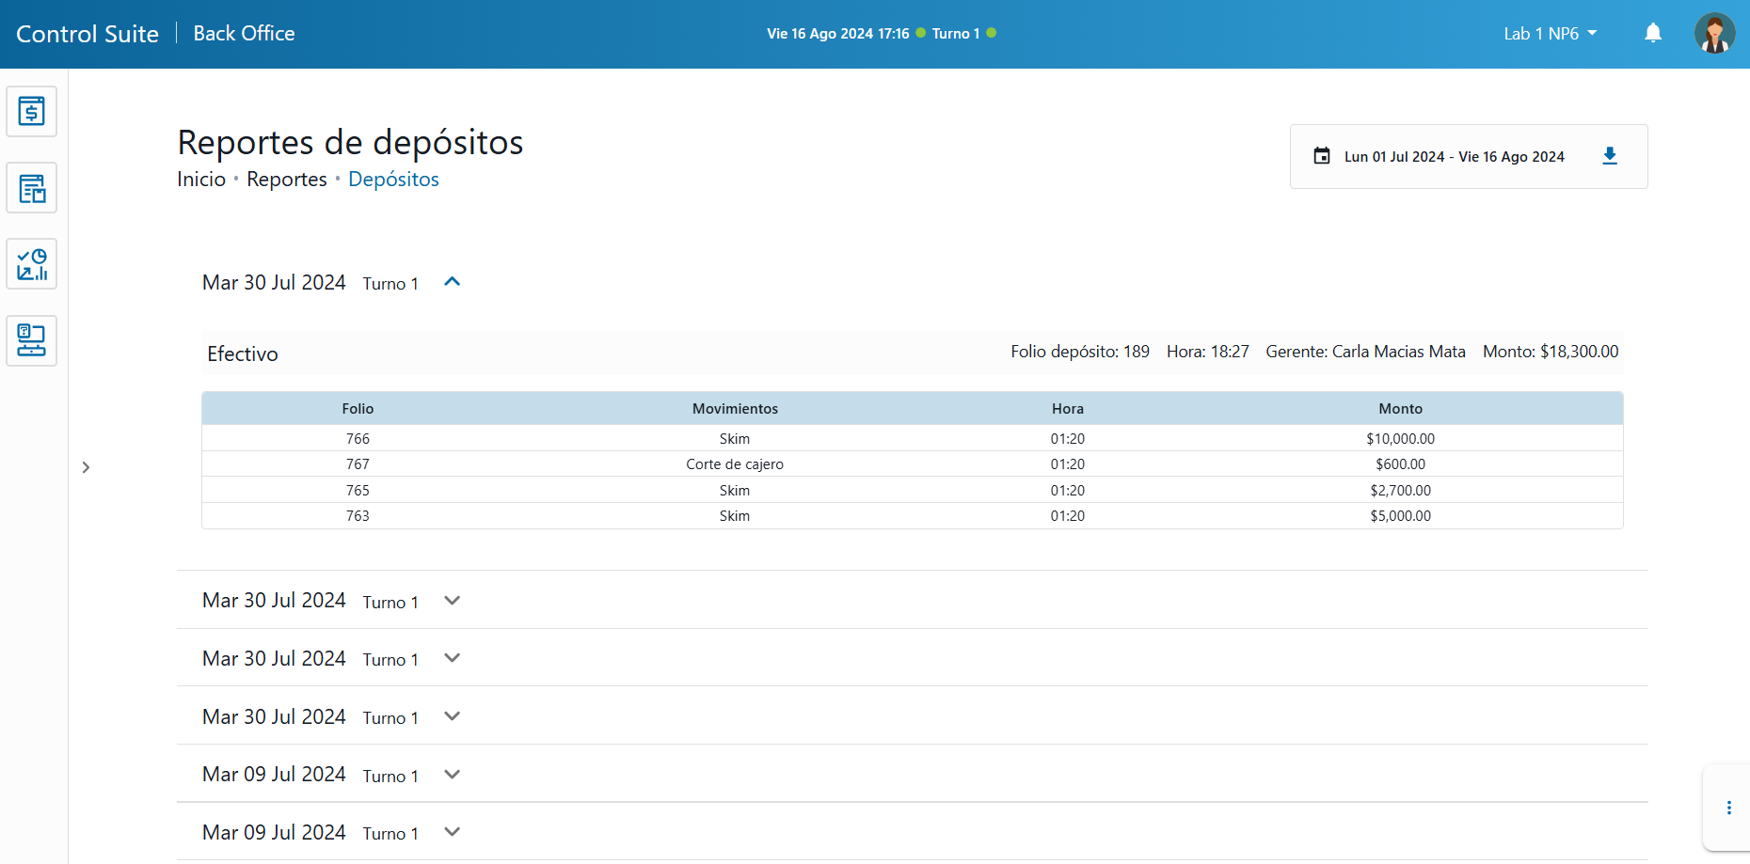Open the terminal devices sidebar icon
Screen dimensions: 1750x864
coord(32,340)
